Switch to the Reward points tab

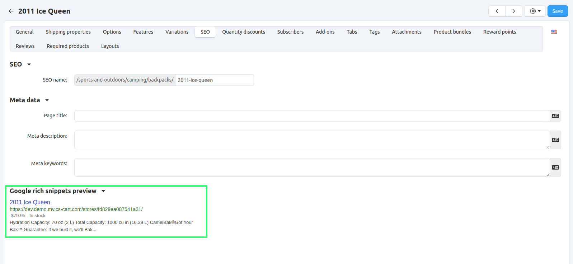click(x=499, y=32)
